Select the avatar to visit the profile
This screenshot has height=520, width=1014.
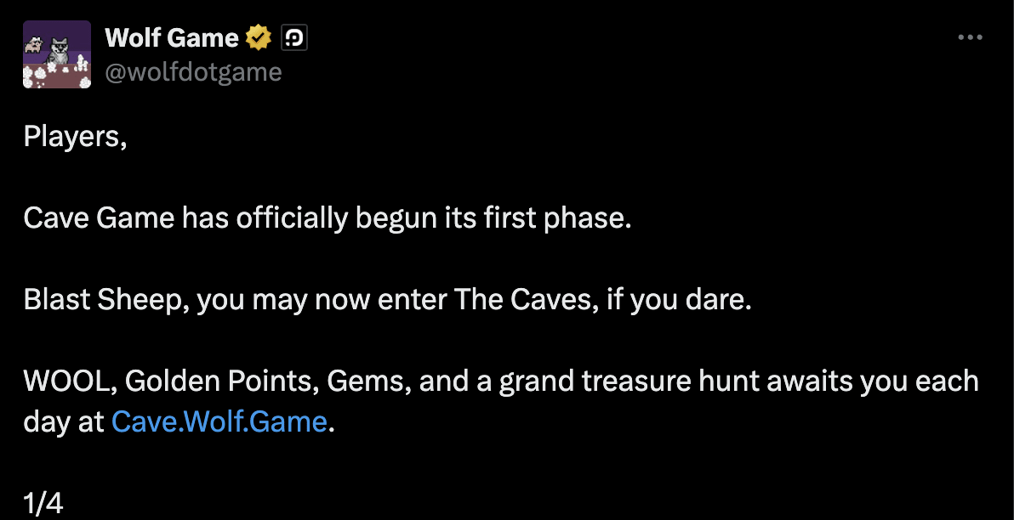tap(56, 54)
